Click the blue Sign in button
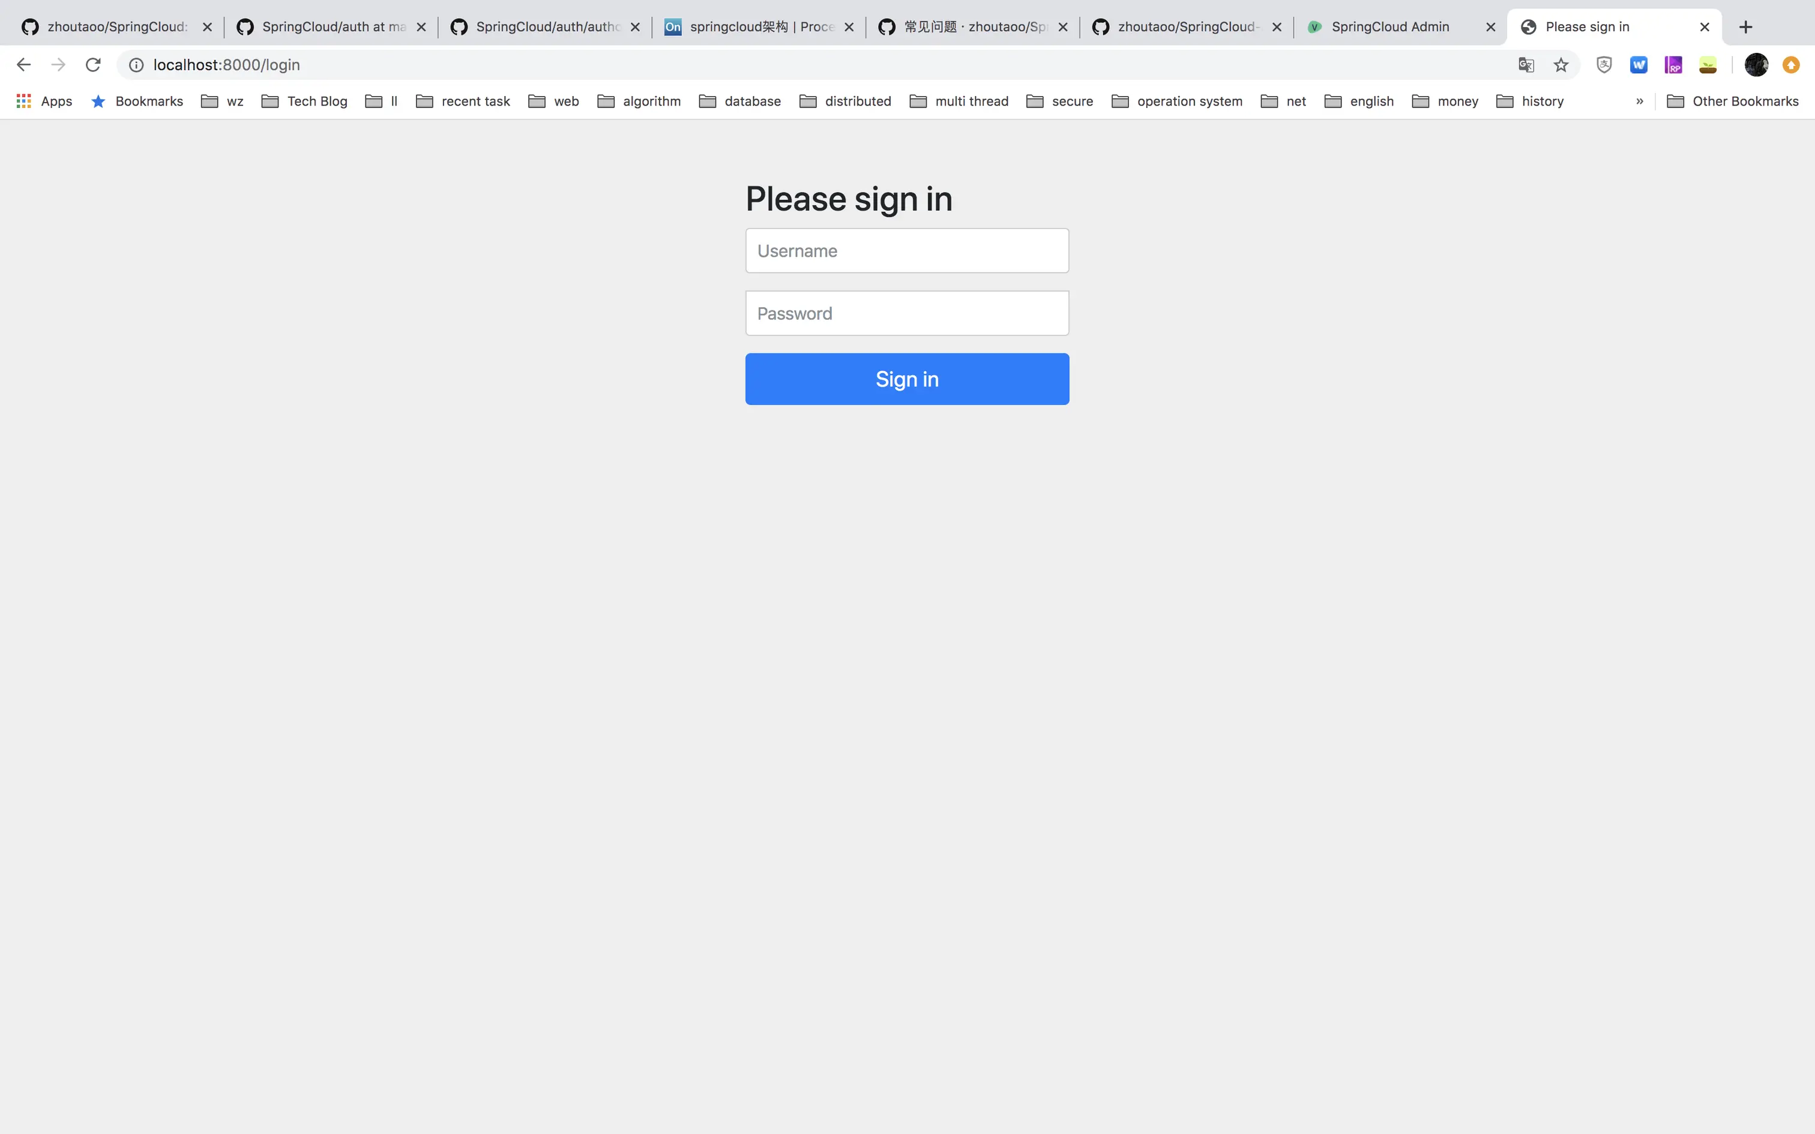 tap(907, 379)
